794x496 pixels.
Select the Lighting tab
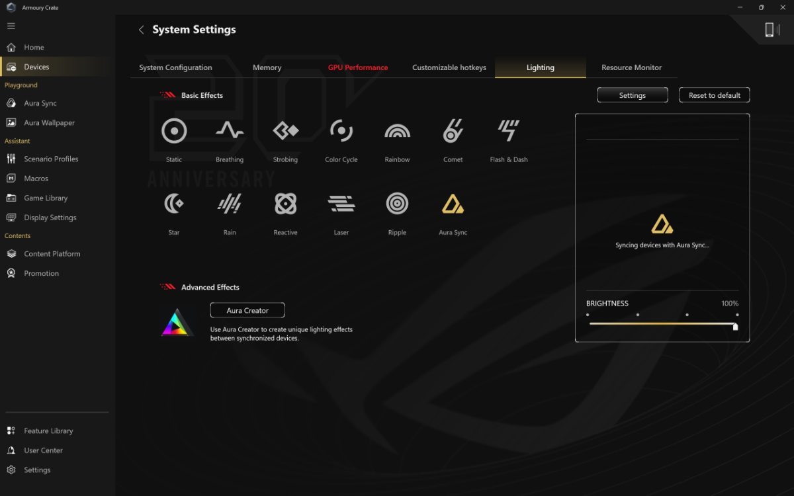(x=541, y=67)
